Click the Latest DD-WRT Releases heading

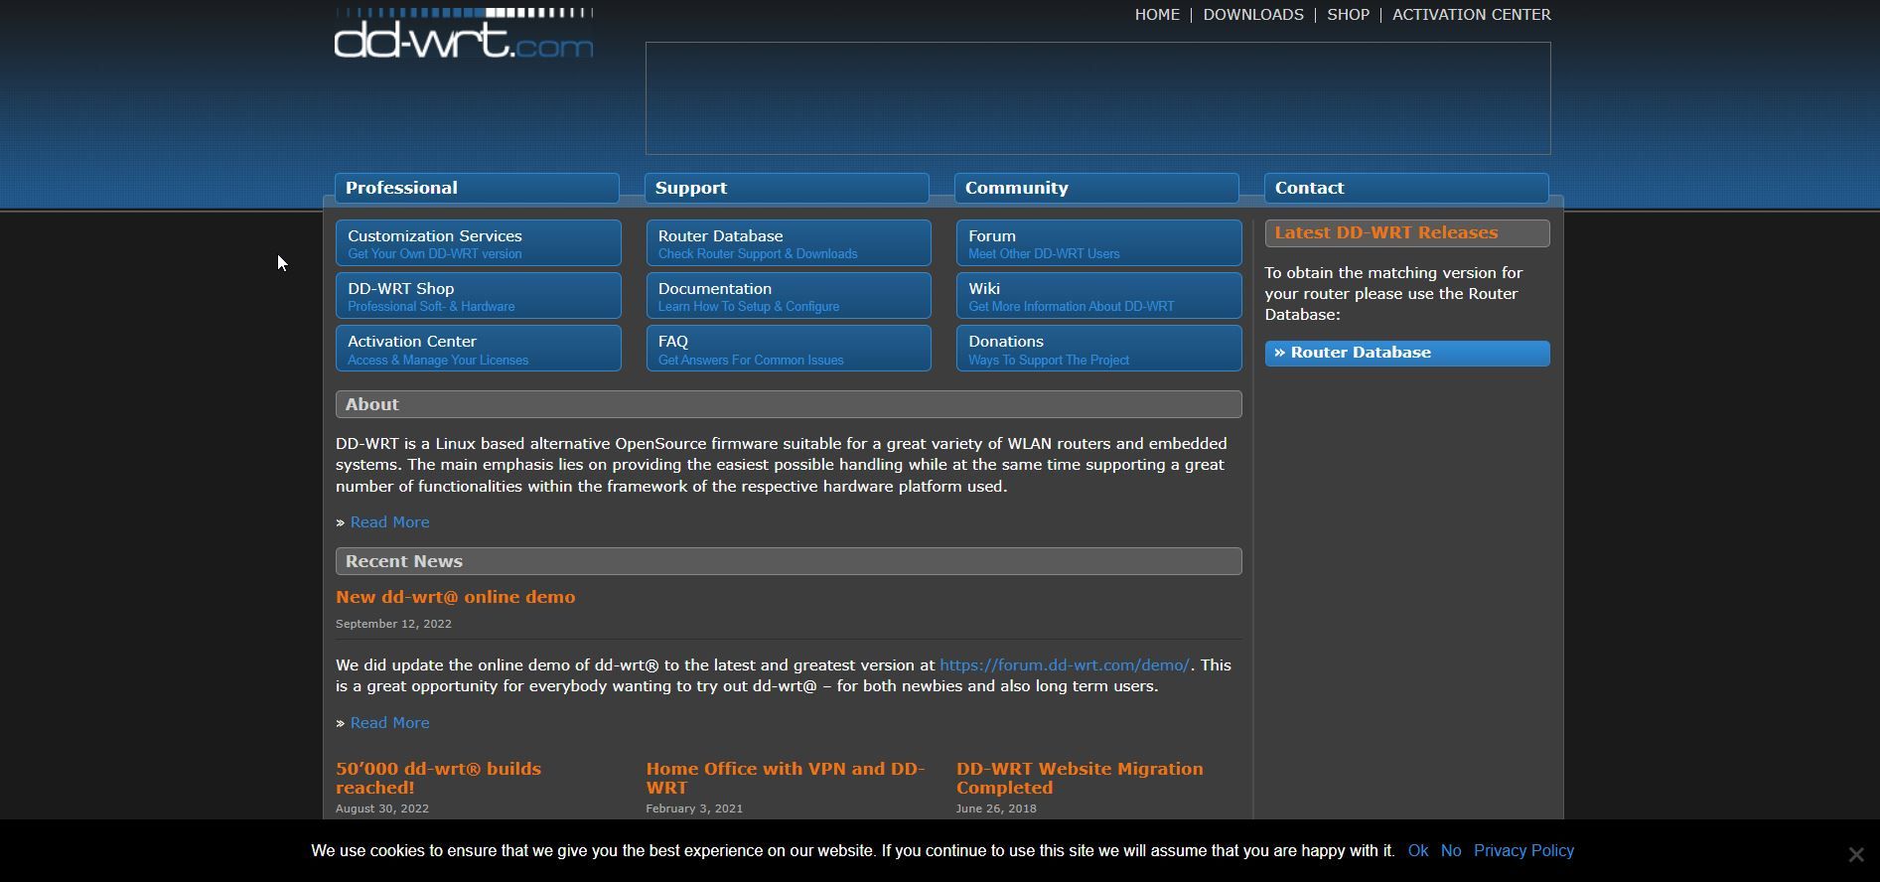point(1407,233)
